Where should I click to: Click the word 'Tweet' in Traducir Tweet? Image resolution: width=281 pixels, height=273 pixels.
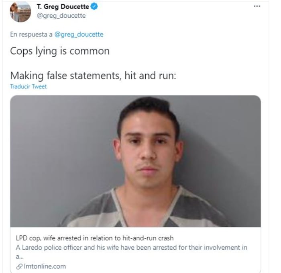coord(39,86)
